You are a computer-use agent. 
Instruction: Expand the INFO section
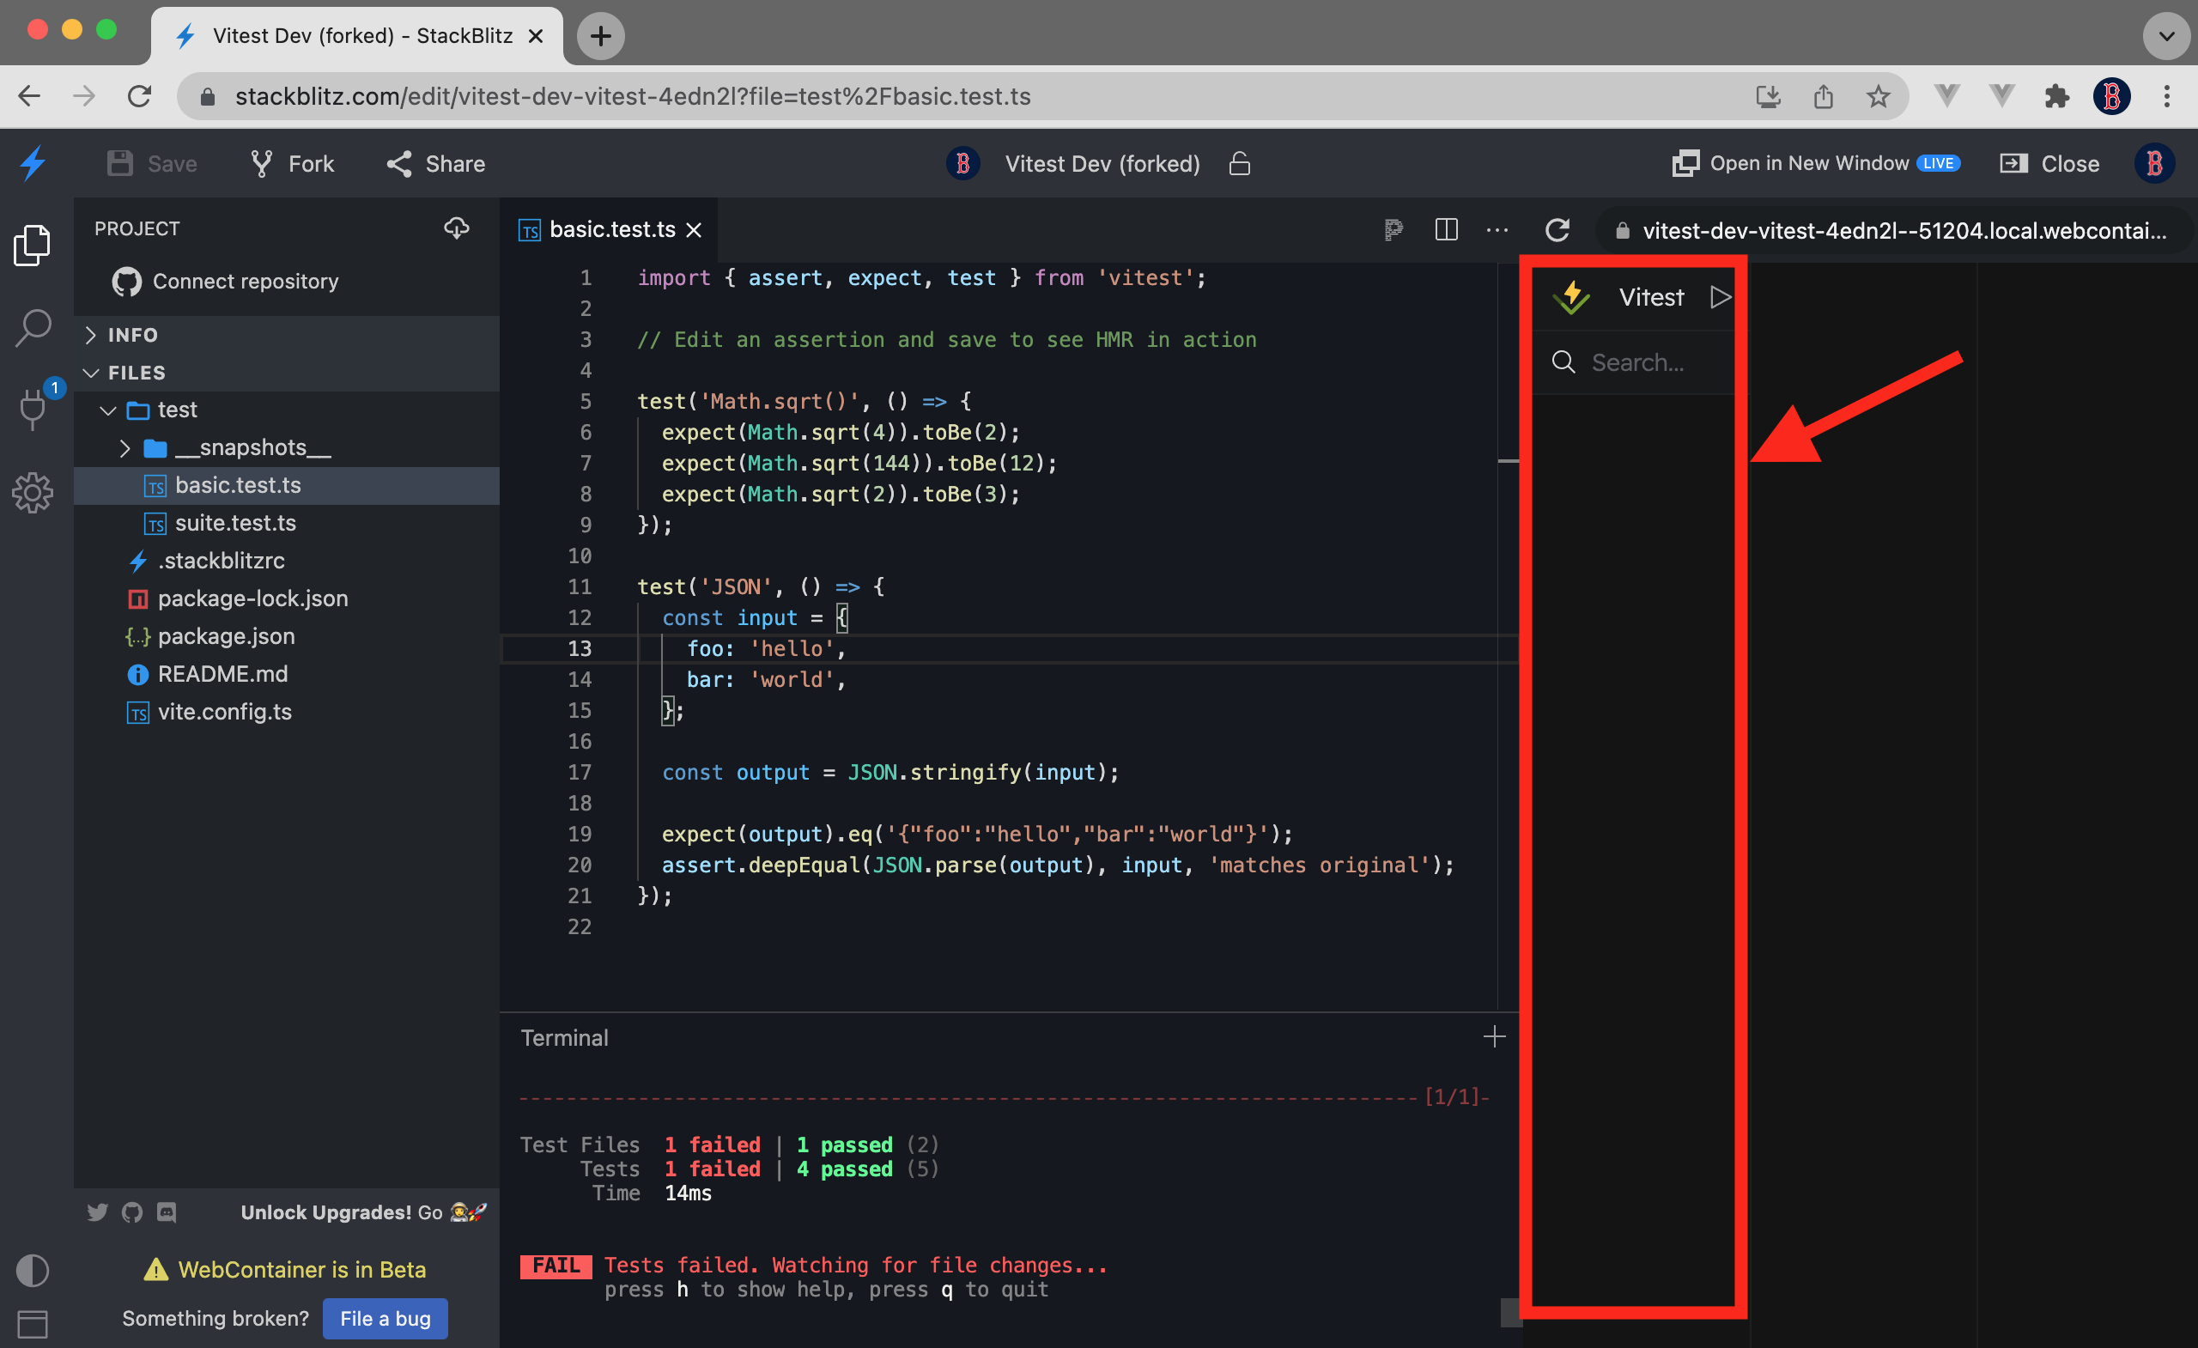(x=90, y=335)
